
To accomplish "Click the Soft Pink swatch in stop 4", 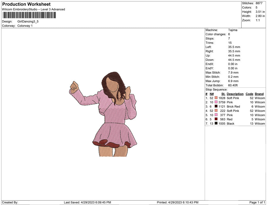I will [216, 111].
